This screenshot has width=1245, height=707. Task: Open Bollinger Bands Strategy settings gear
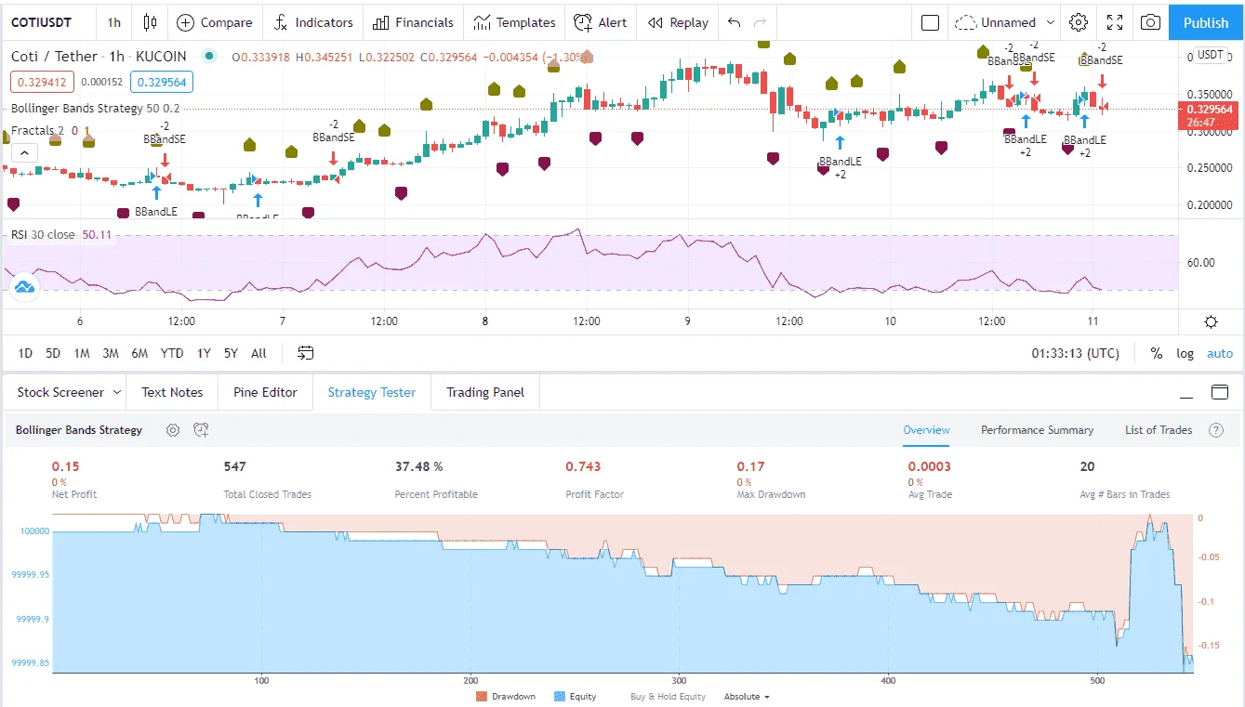172,430
